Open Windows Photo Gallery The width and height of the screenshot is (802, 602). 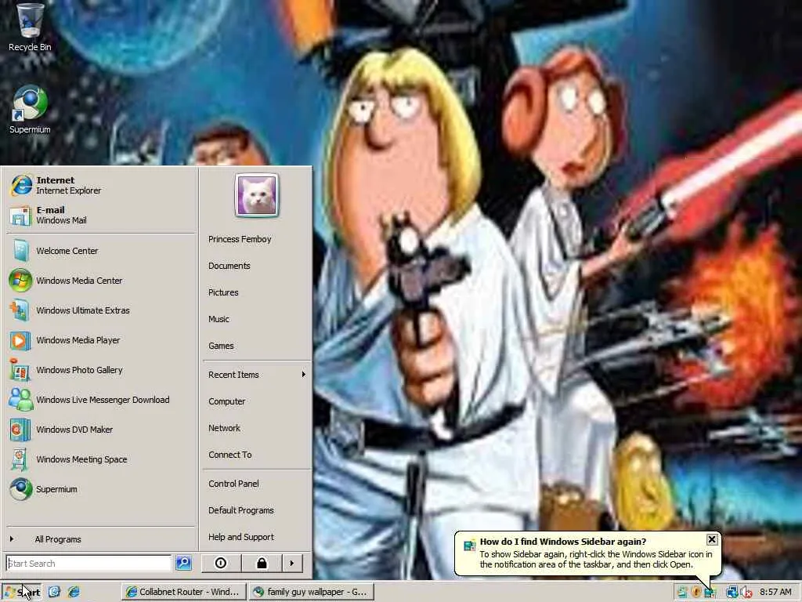click(x=101, y=370)
